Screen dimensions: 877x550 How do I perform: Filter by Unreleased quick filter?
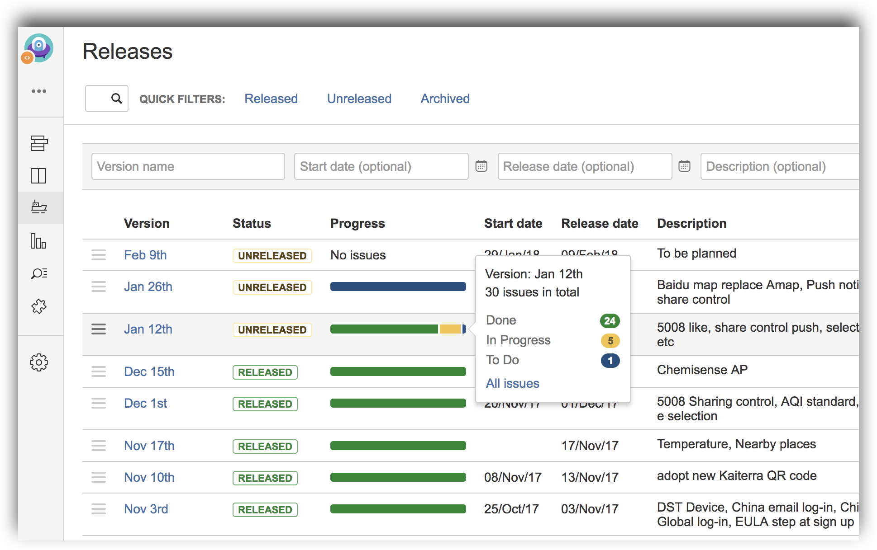pos(359,99)
